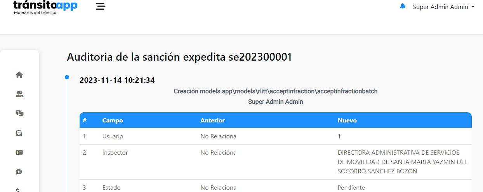Viewport: 483px width, 192px height.
Task: Select the Campo column header
Action: tap(113, 120)
